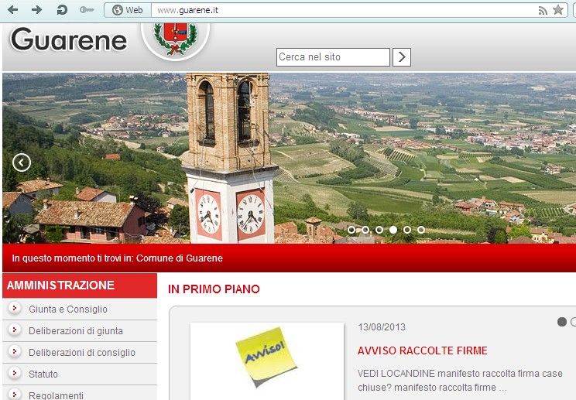Click the browser back arrow
This screenshot has width=576, height=400.
[x=12, y=9]
